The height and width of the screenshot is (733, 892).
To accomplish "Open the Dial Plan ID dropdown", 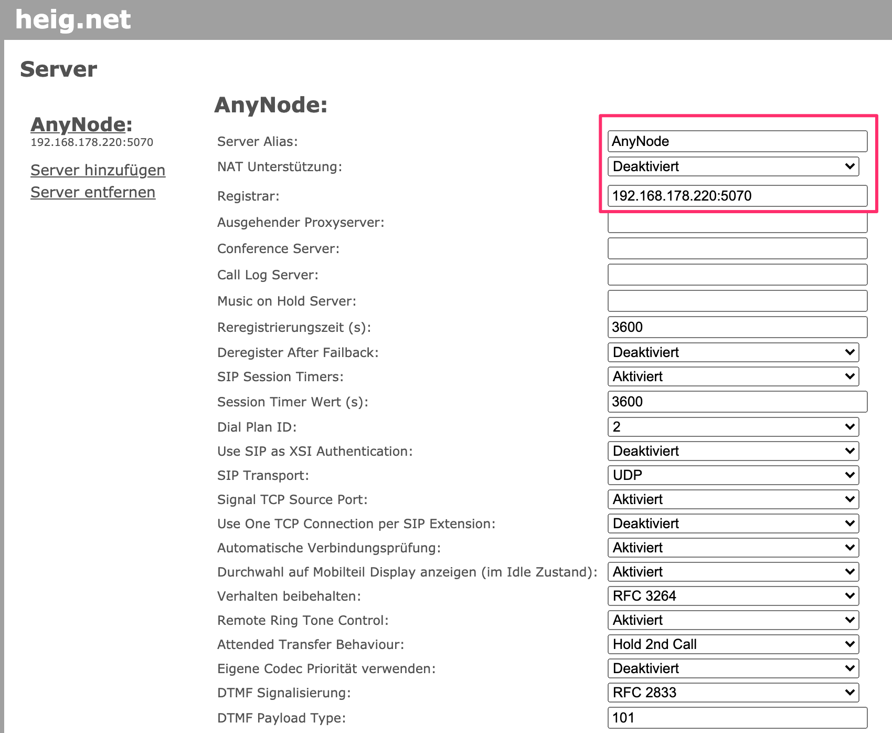I will pyautogui.click(x=733, y=427).
